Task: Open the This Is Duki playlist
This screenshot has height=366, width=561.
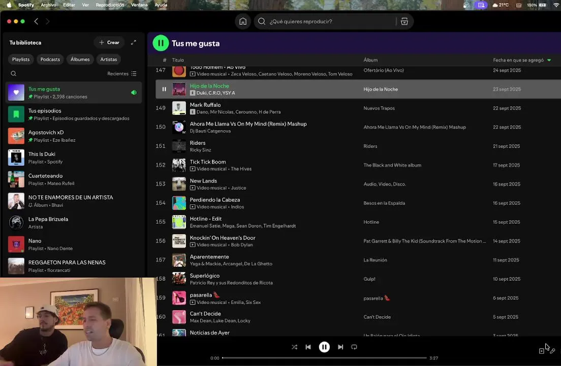Action: 73,158
